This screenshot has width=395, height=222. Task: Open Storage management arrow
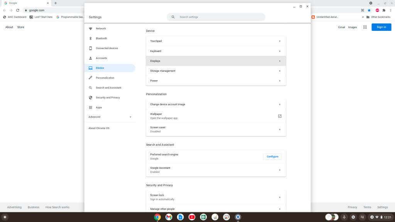point(280,71)
